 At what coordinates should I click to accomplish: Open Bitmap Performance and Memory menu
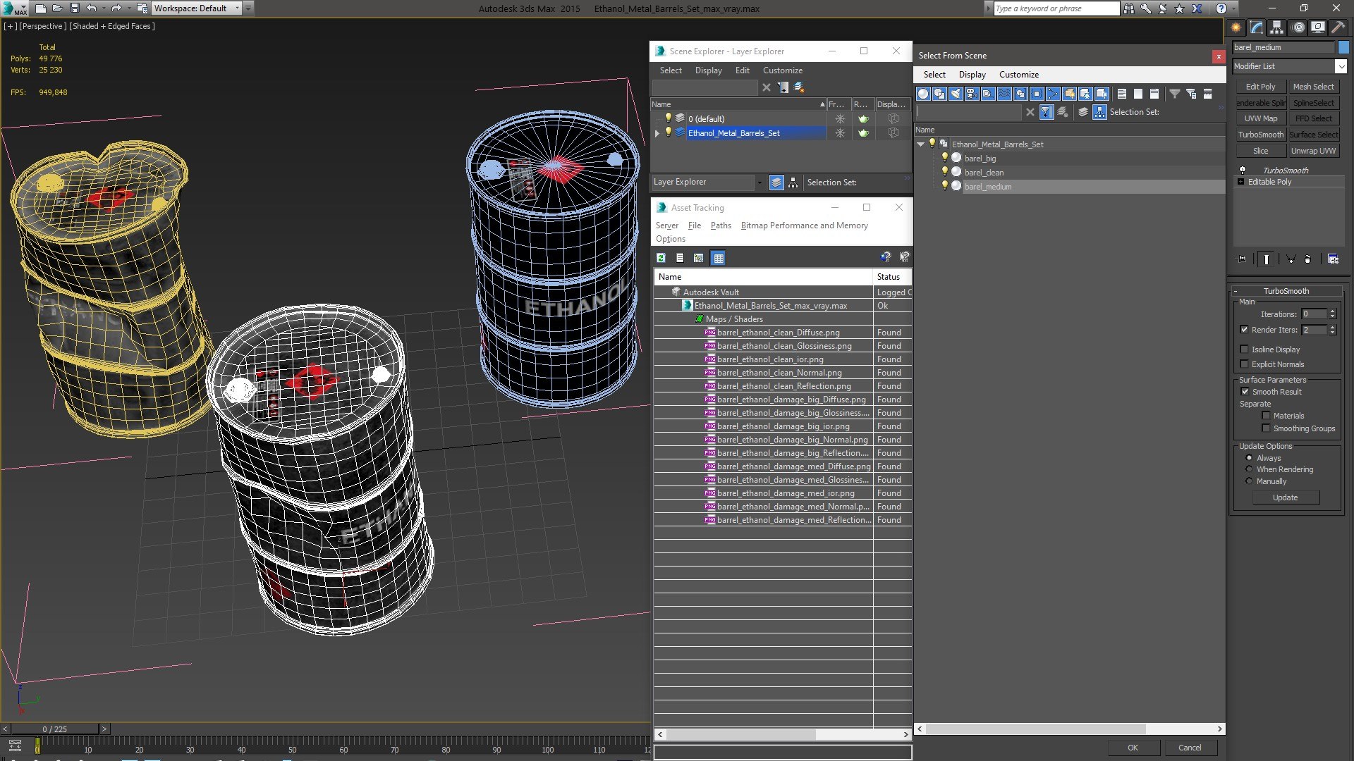pos(804,225)
